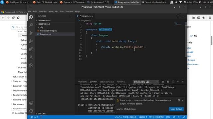Go to home page in the browser window
Viewport: 213px width, 119px height.
18,18
